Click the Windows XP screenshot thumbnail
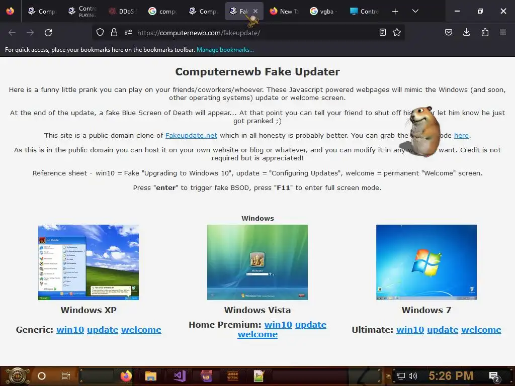Screen dimensions: 515x386 tap(89, 262)
